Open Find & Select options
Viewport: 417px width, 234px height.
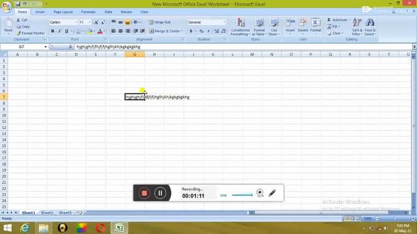click(x=370, y=27)
